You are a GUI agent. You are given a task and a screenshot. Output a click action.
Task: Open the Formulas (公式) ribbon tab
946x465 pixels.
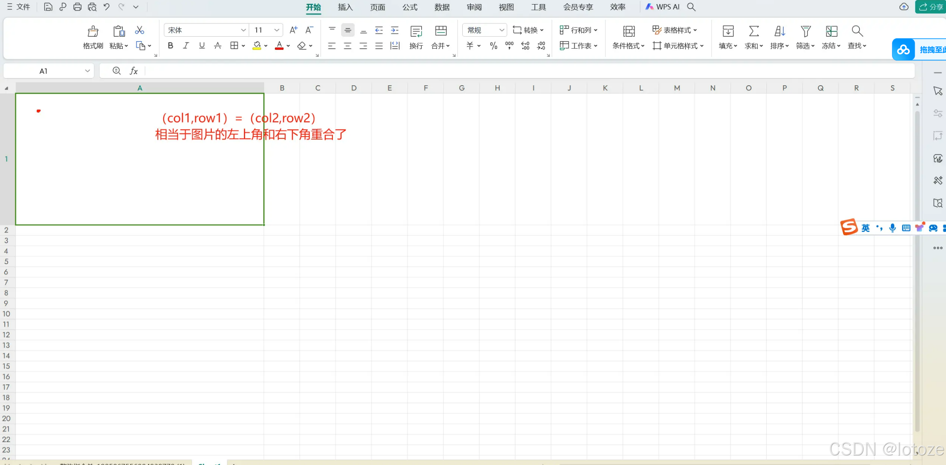tap(410, 7)
